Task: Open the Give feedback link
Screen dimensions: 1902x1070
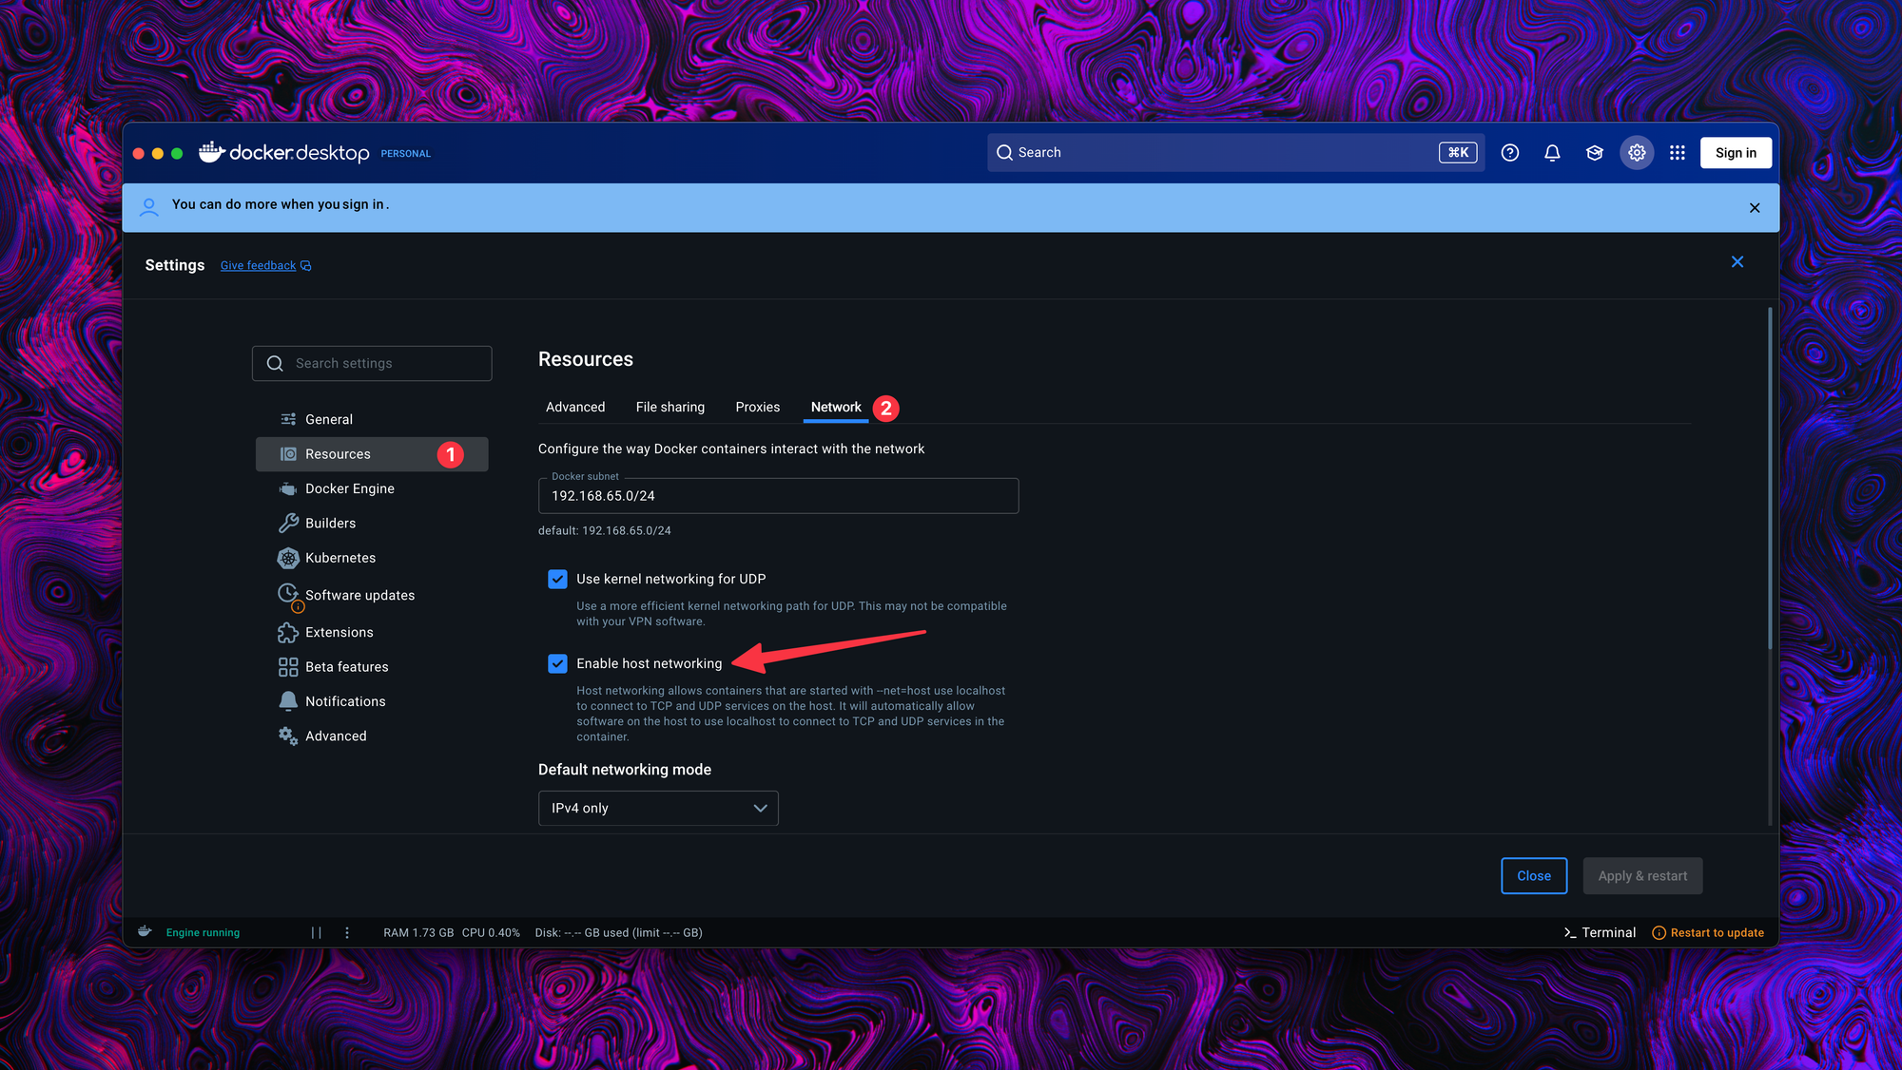Action: click(x=265, y=266)
